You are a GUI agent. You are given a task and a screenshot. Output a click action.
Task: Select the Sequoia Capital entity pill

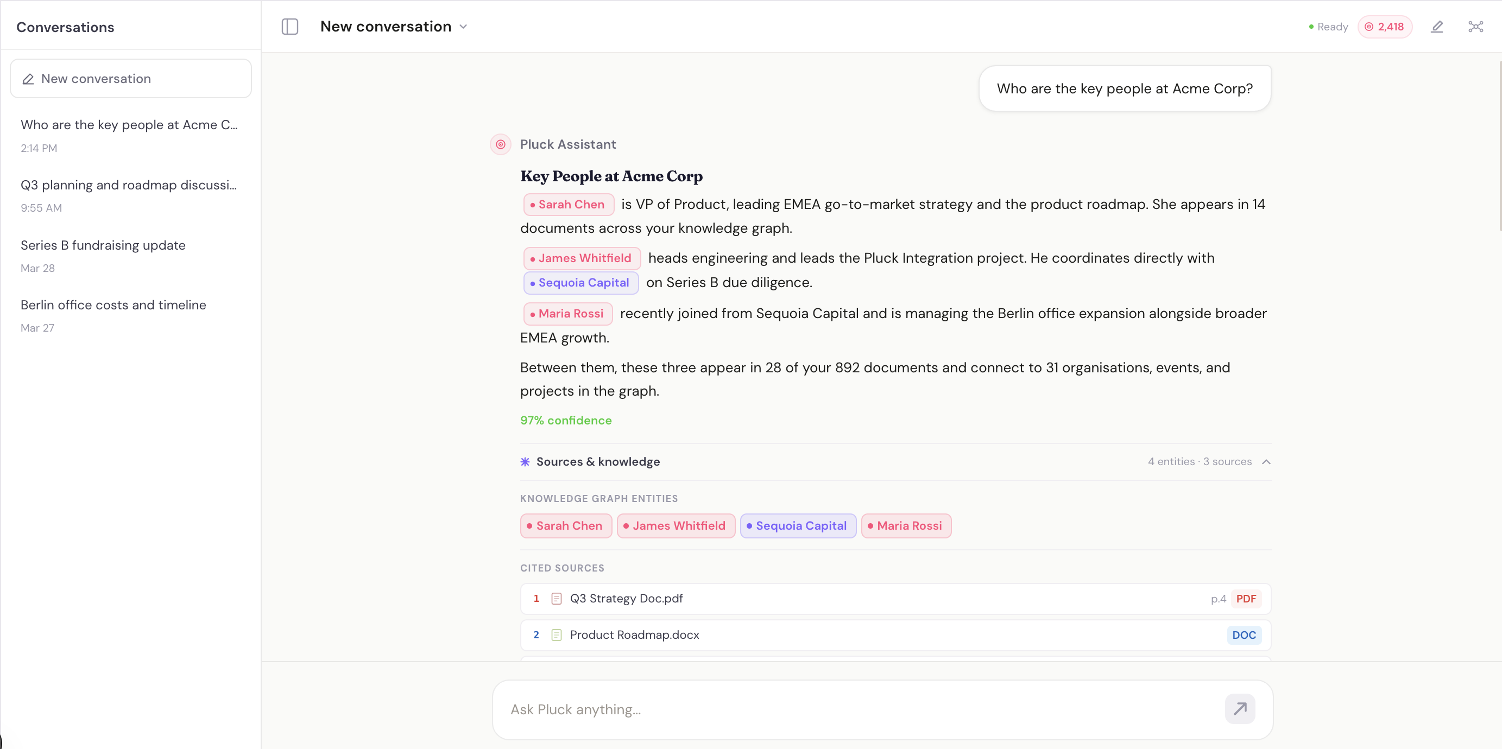[798, 525]
